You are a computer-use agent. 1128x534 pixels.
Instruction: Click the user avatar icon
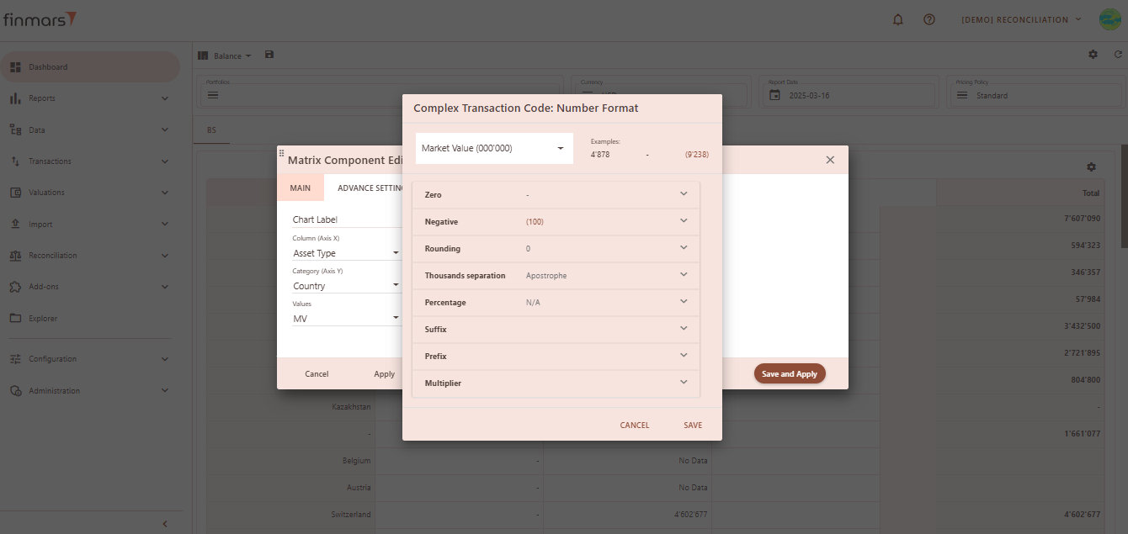click(1109, 19)
